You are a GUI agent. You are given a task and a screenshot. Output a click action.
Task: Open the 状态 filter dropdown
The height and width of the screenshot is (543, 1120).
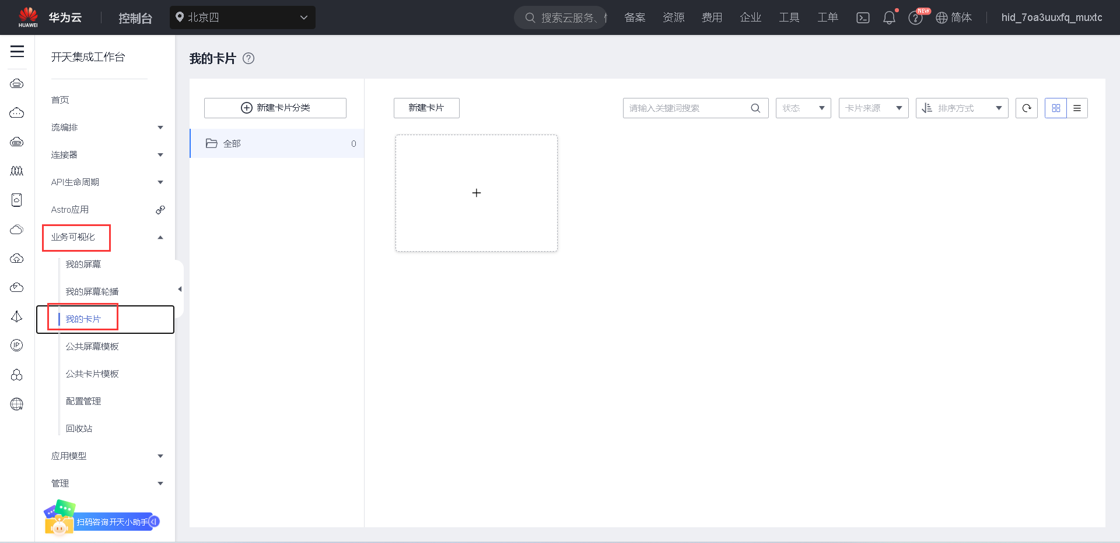click(x=803, y=108)
